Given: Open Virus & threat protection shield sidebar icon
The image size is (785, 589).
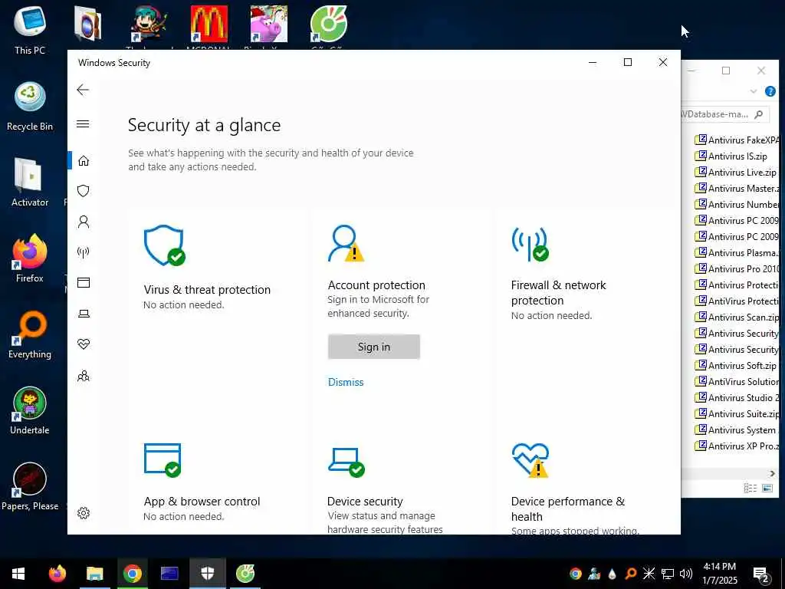Looking at the screenshot, I should click(x=84, y=191).
